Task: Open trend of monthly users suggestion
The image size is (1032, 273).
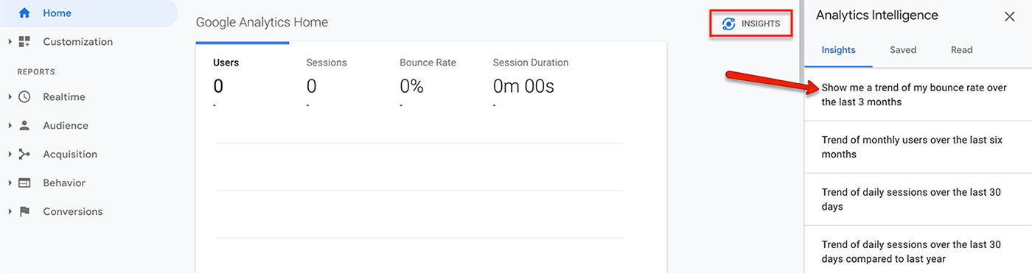Action: coord(918,147)
